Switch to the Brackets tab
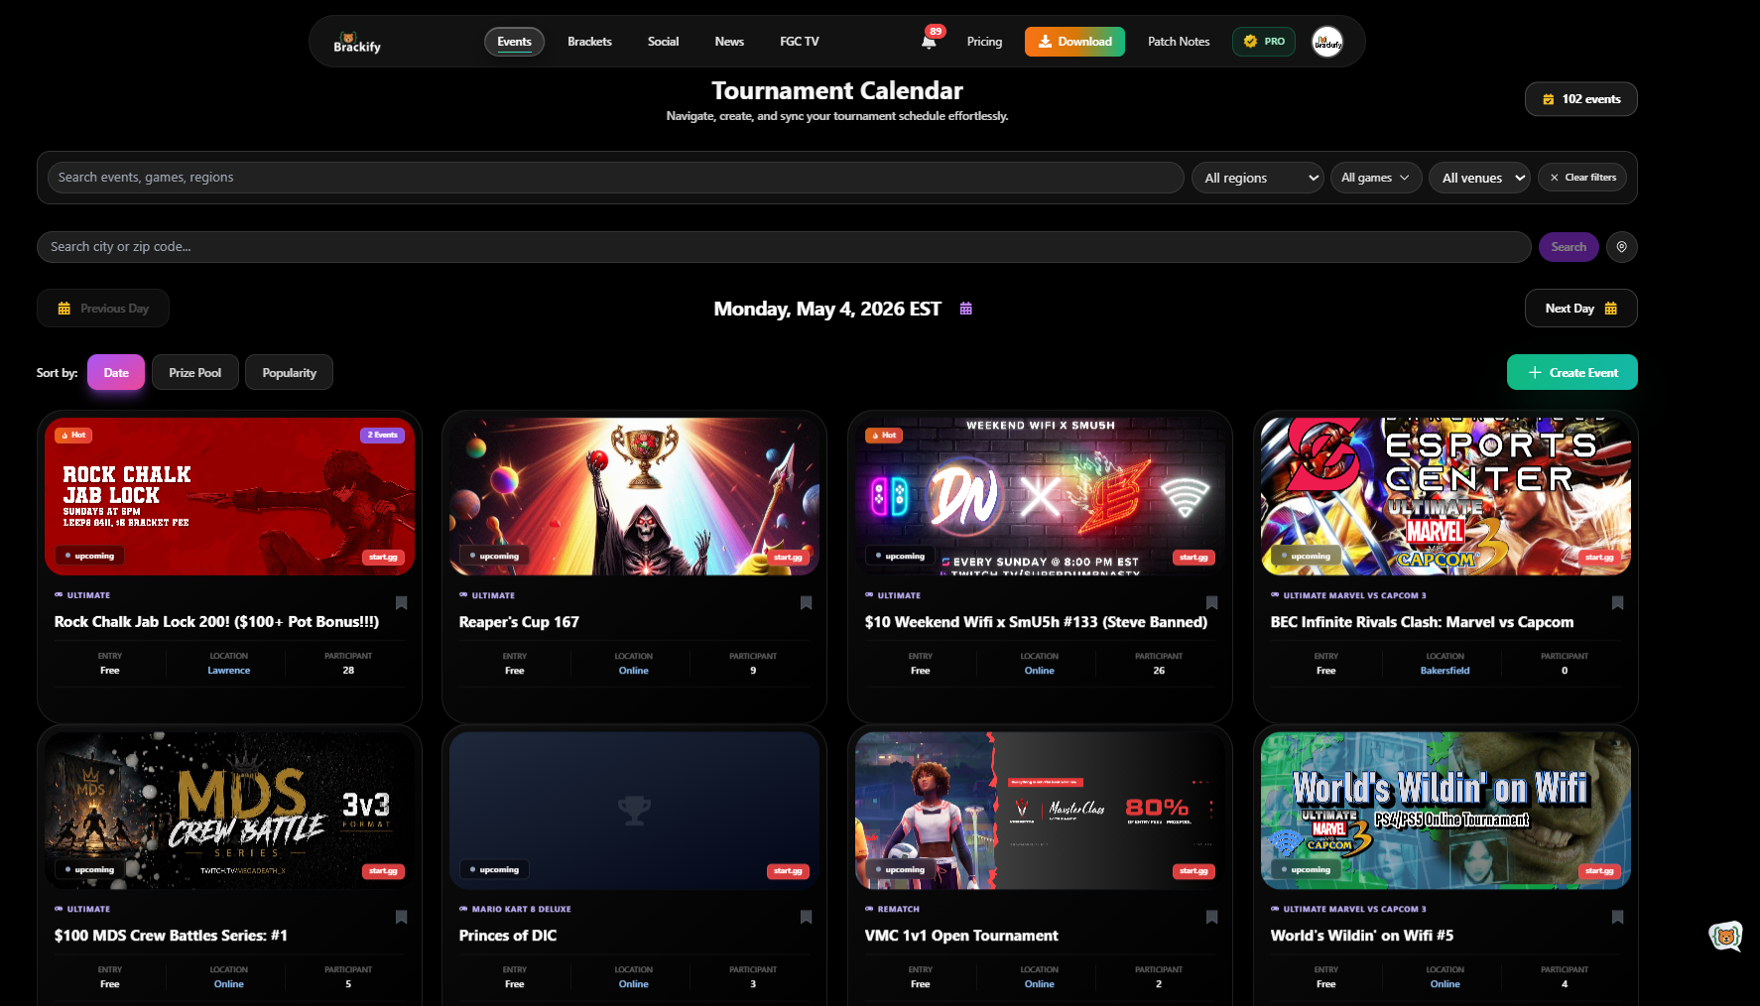This screenshot has width=1760, height=1006. point(589,42)
